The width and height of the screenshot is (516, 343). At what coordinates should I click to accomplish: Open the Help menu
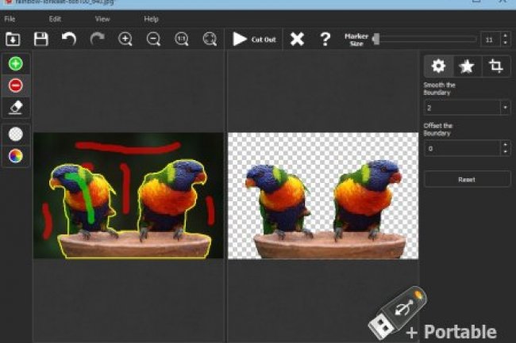(152, 19)
